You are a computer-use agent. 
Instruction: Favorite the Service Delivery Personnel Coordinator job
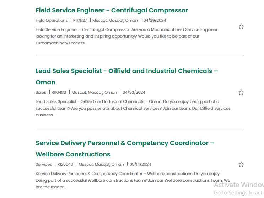tap(241, 164)
